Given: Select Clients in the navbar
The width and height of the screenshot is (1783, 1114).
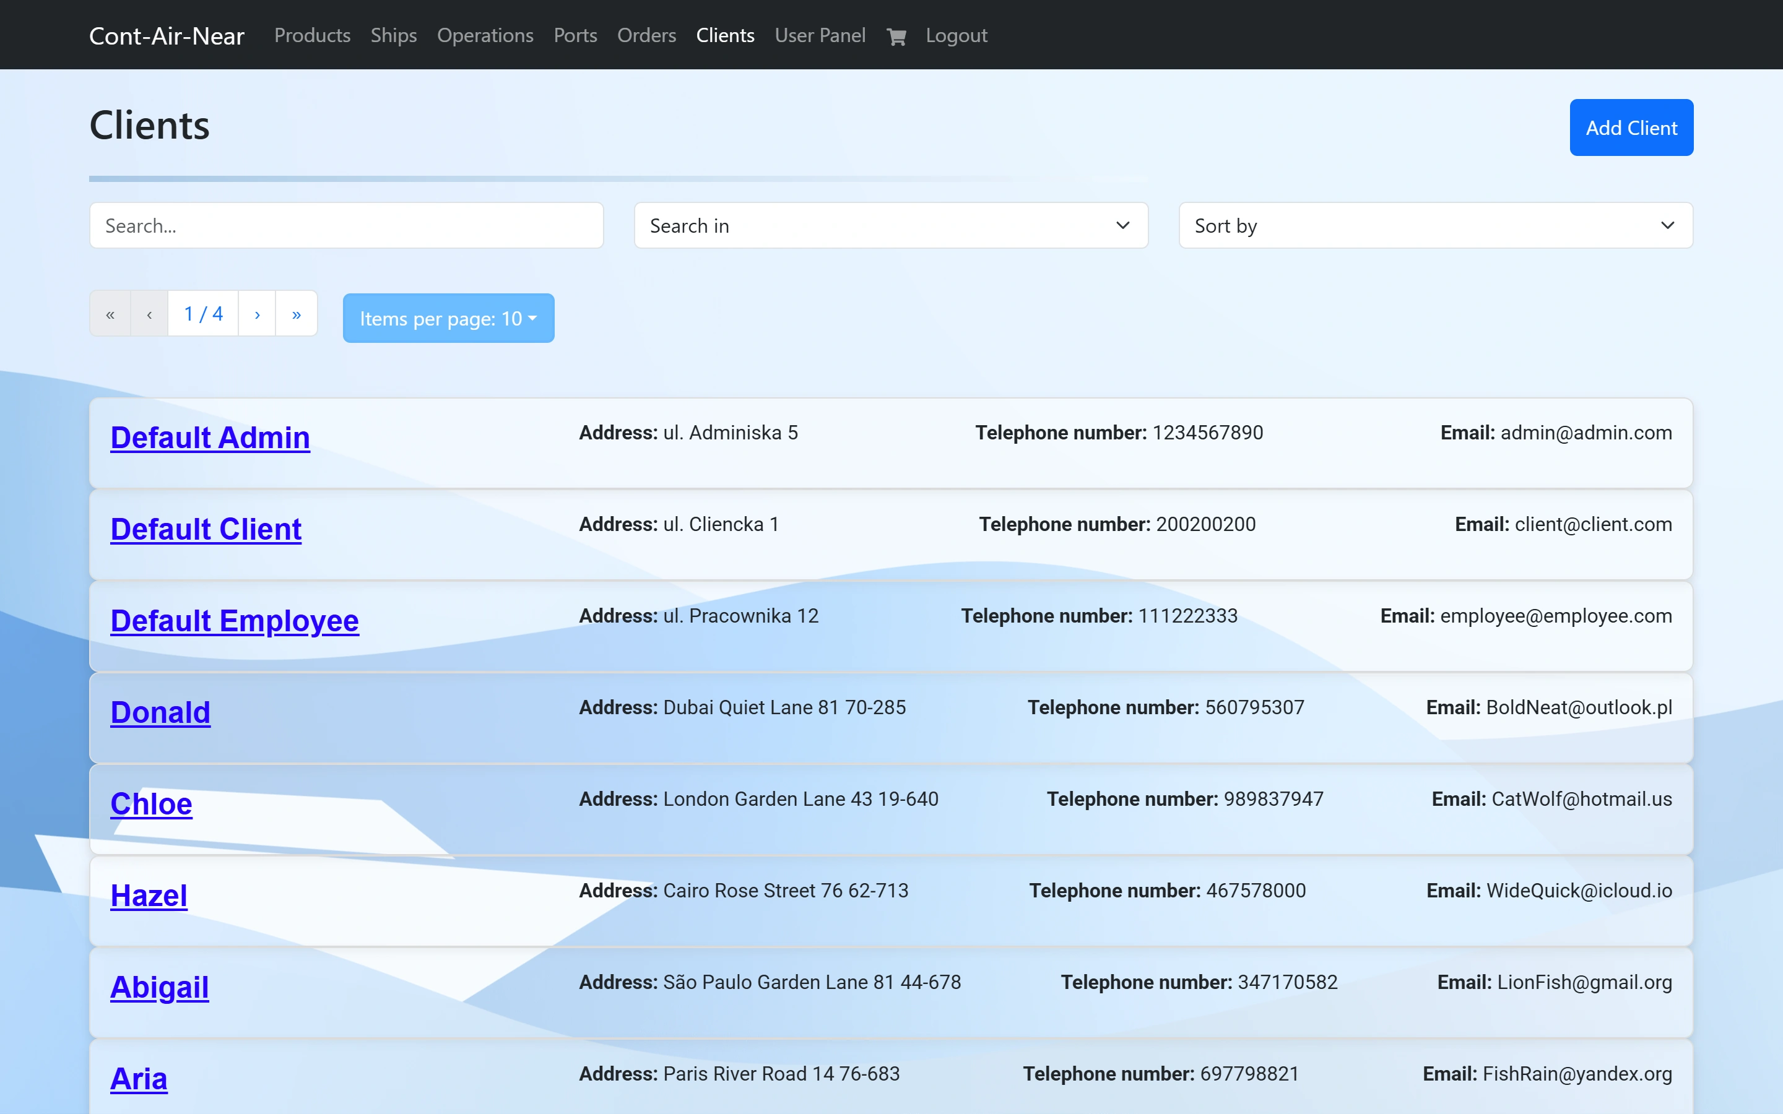Looking at the screenshot, I should [x=725, y=35].
